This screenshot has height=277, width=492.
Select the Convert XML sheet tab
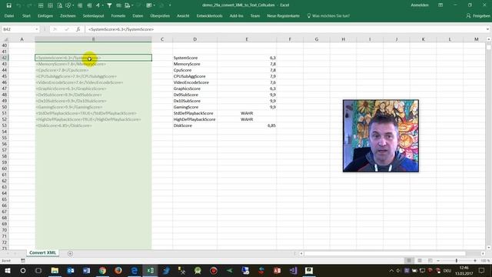43,253
